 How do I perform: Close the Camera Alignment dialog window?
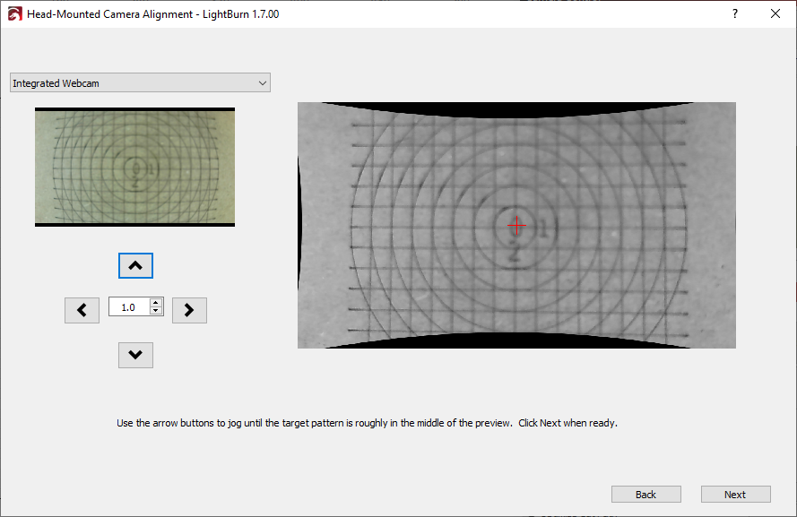(x=775, y=14)
